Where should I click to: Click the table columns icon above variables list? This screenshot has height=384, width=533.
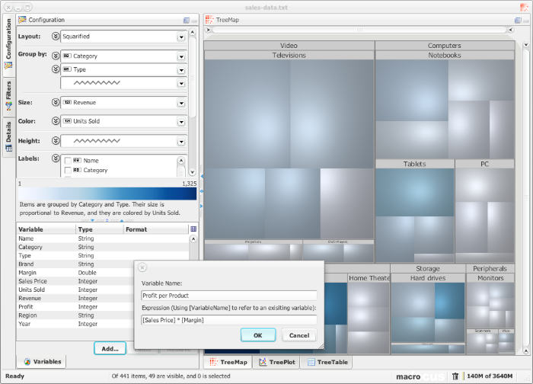193,229
